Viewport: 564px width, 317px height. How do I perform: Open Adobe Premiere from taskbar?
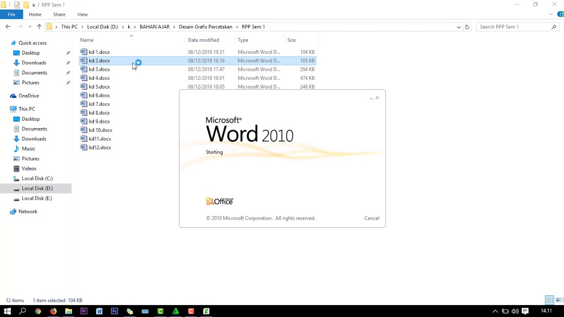pyautogui.click(x=84, y=311)
